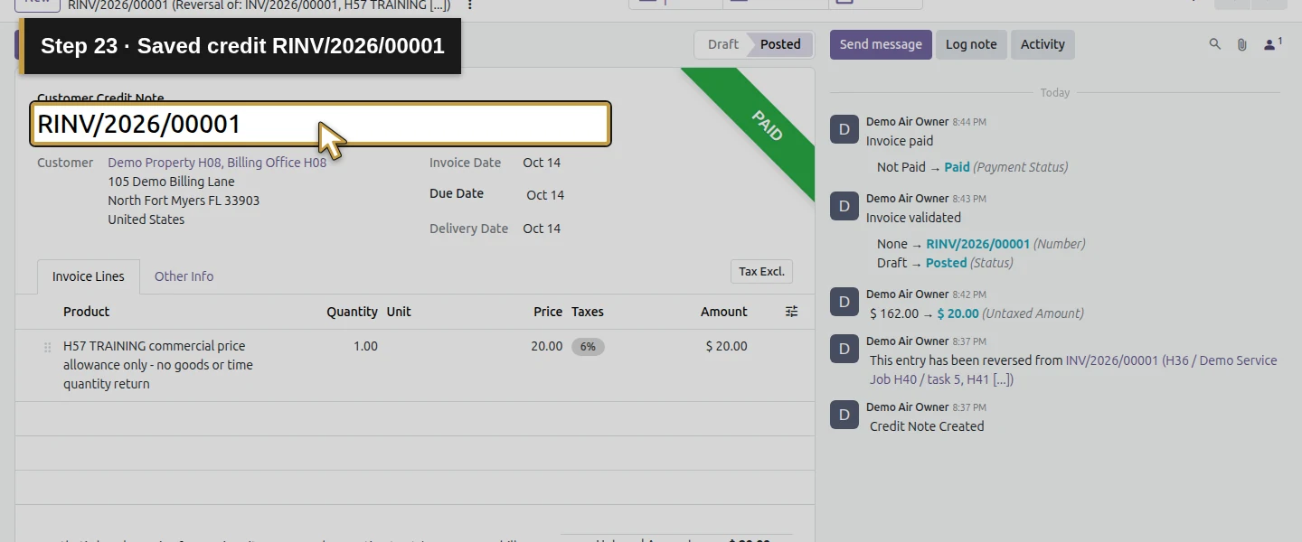Open the record actions kebab menu
This screenshot has height=542, width=1302.
[x=469, y=5]
